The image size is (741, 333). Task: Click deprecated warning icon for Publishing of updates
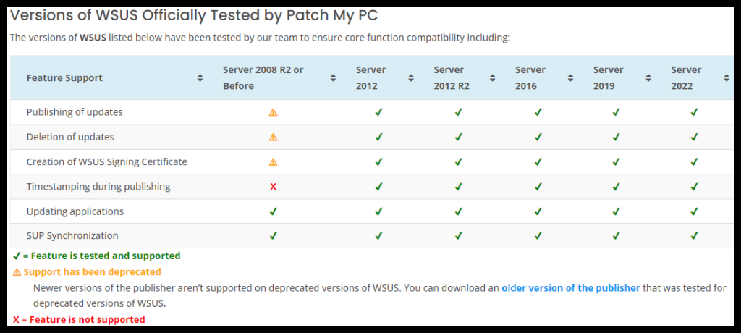273,113
